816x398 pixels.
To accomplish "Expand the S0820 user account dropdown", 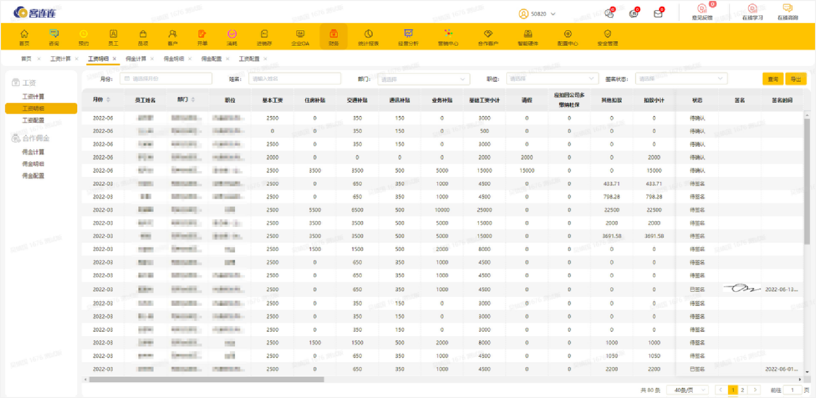I will coord(537,14).
